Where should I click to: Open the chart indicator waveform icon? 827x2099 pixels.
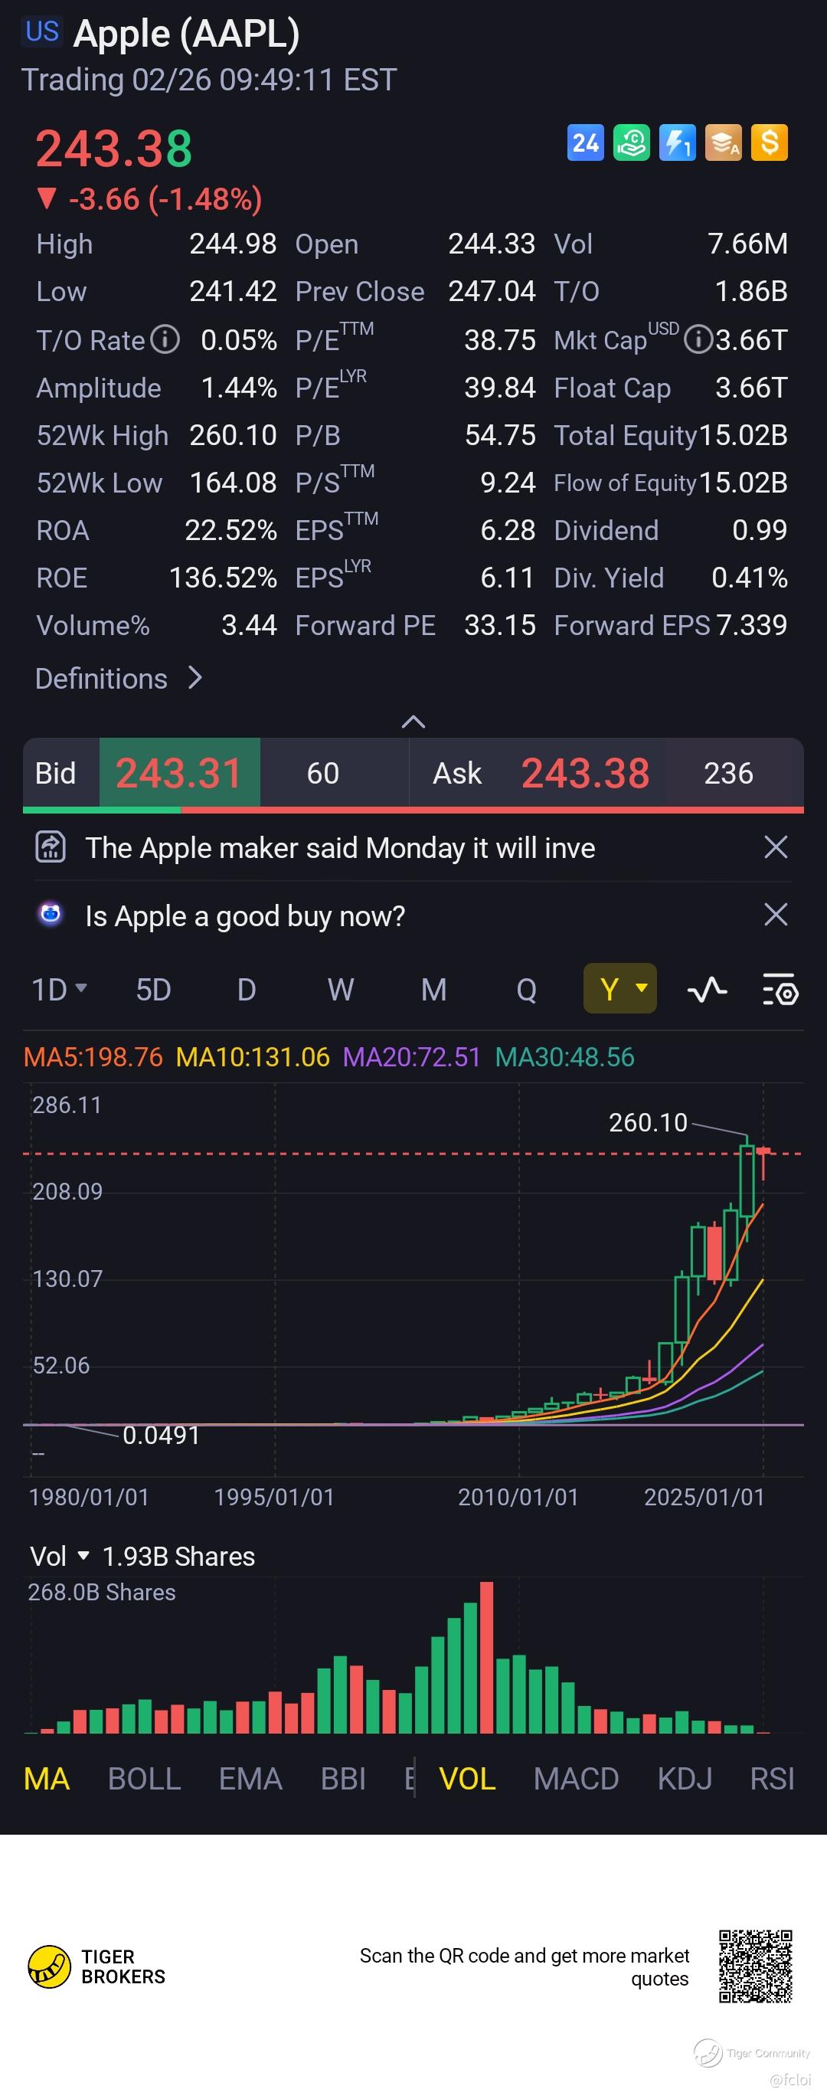pos(708,990)
